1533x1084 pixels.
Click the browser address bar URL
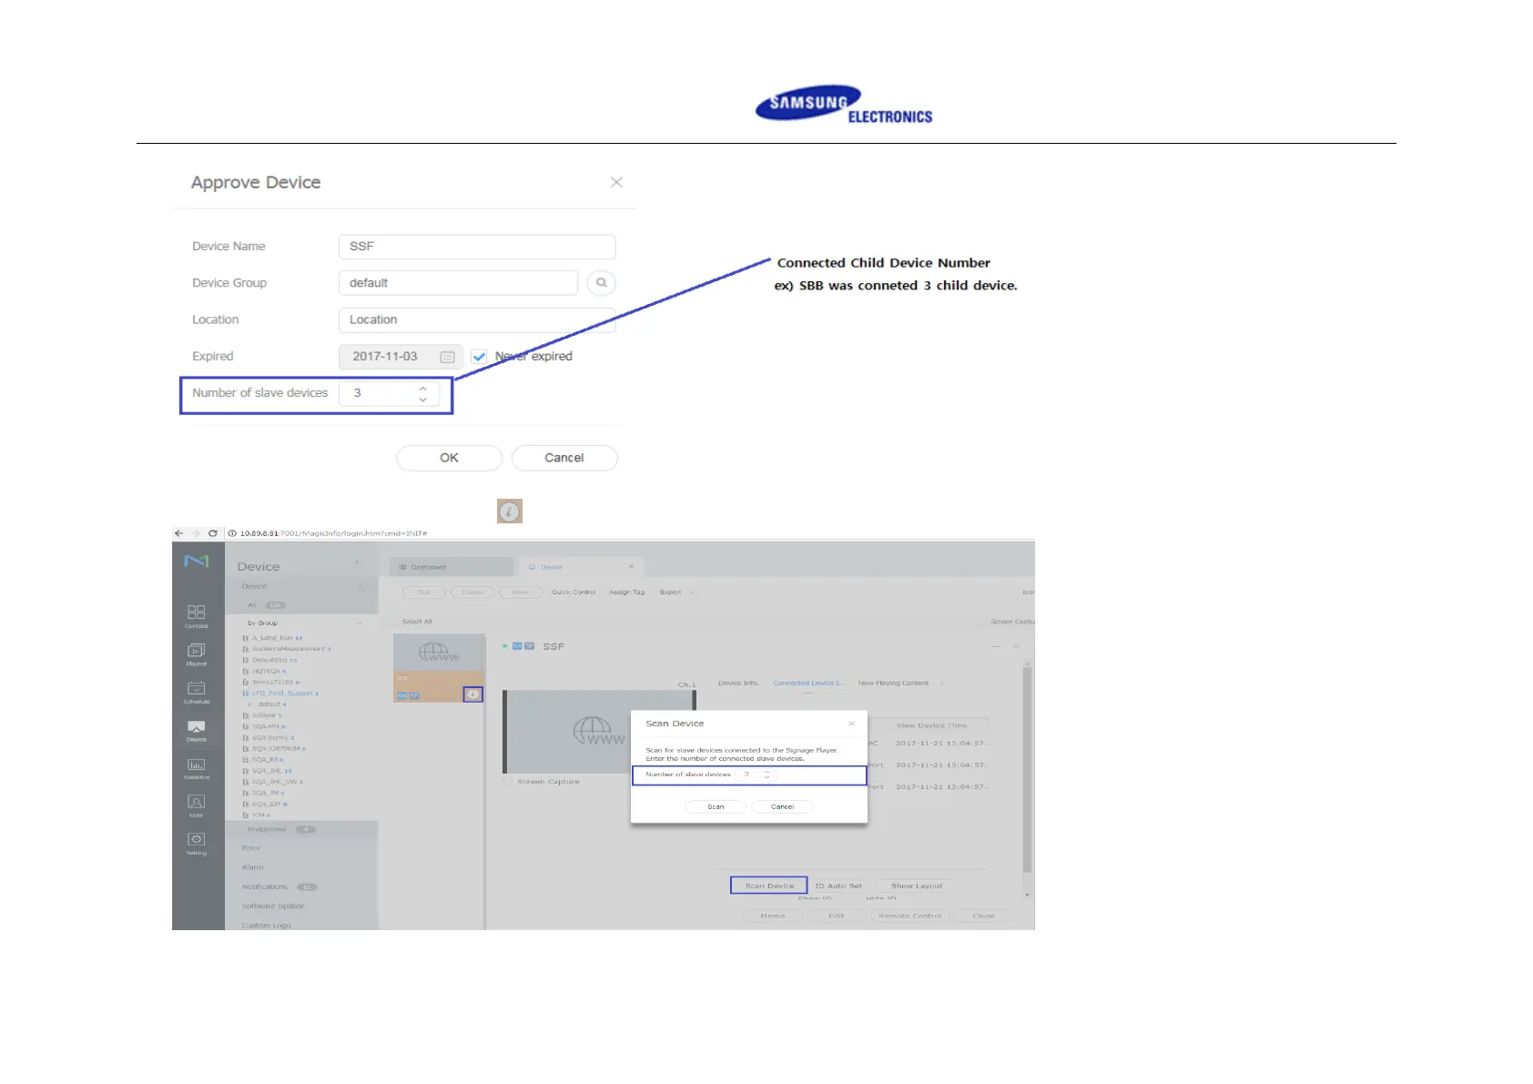pos(333,533)
